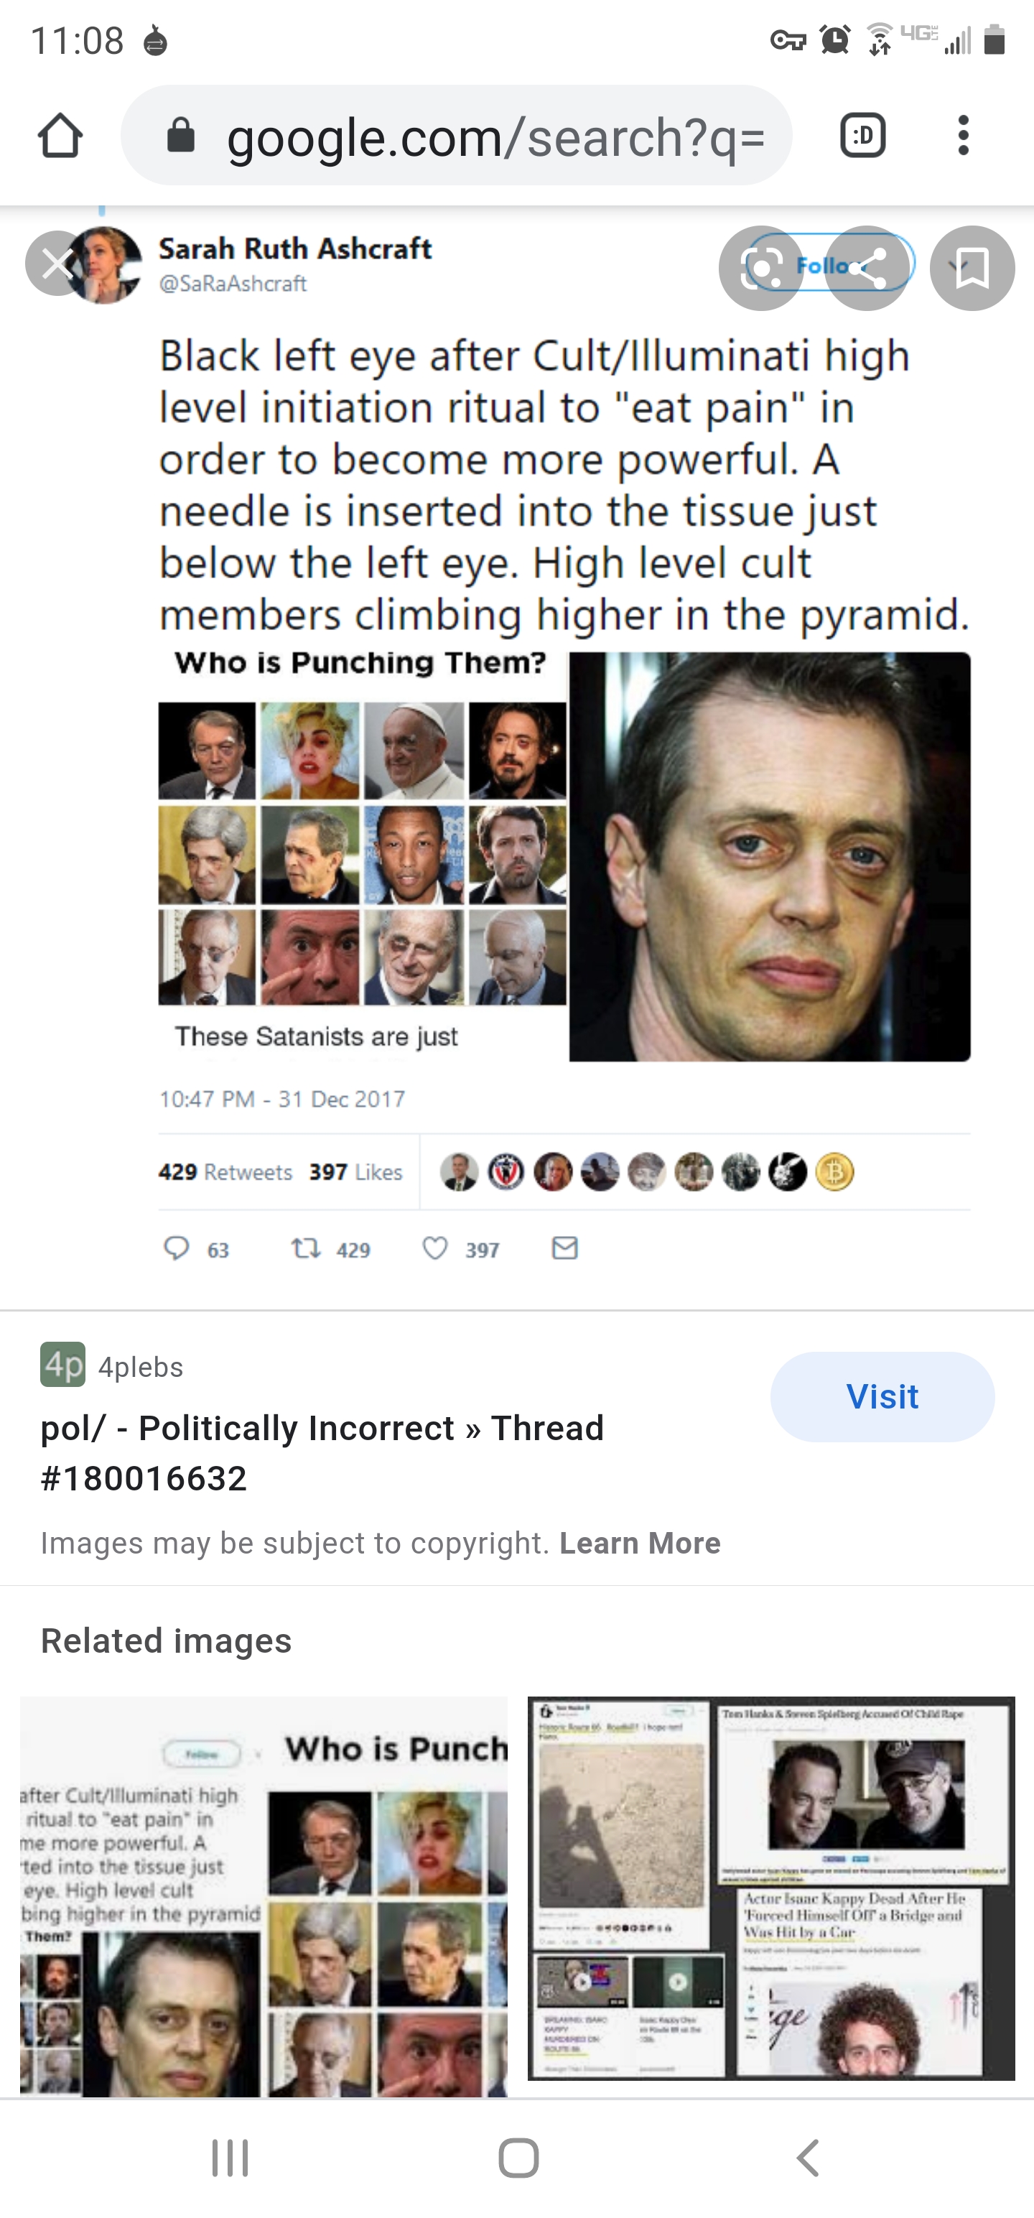Open the 'Who is Punching' related image
Viewport: 1034px width, 2218px height.
point(264,1896)
